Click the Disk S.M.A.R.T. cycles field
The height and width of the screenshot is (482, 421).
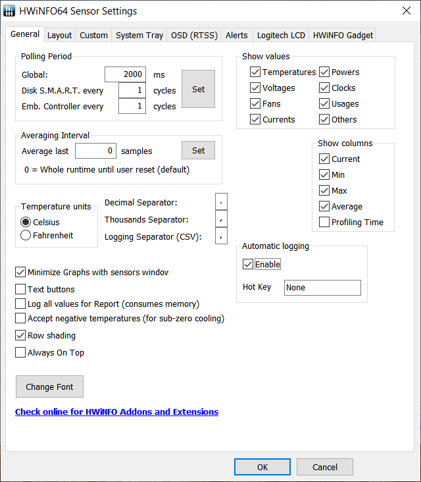coord(132,90)
